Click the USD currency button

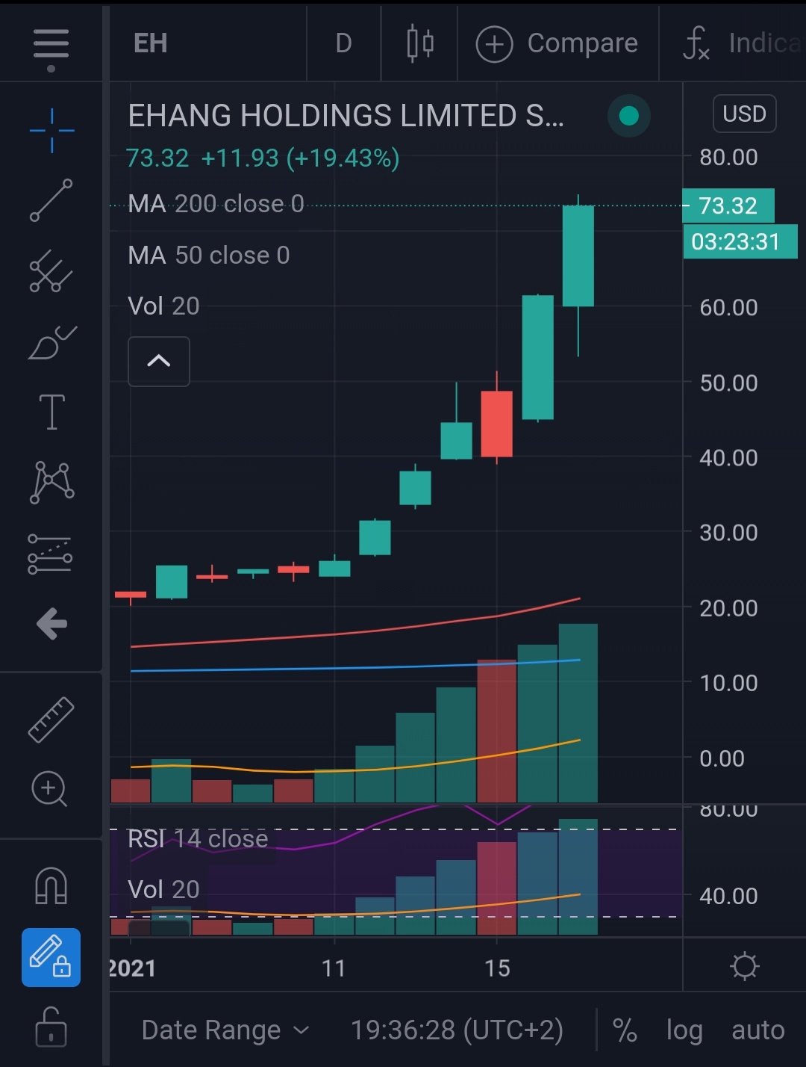coord(744,114)
